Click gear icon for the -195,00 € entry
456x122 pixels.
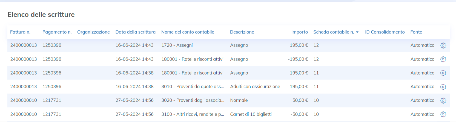click(x=443, y=59)
